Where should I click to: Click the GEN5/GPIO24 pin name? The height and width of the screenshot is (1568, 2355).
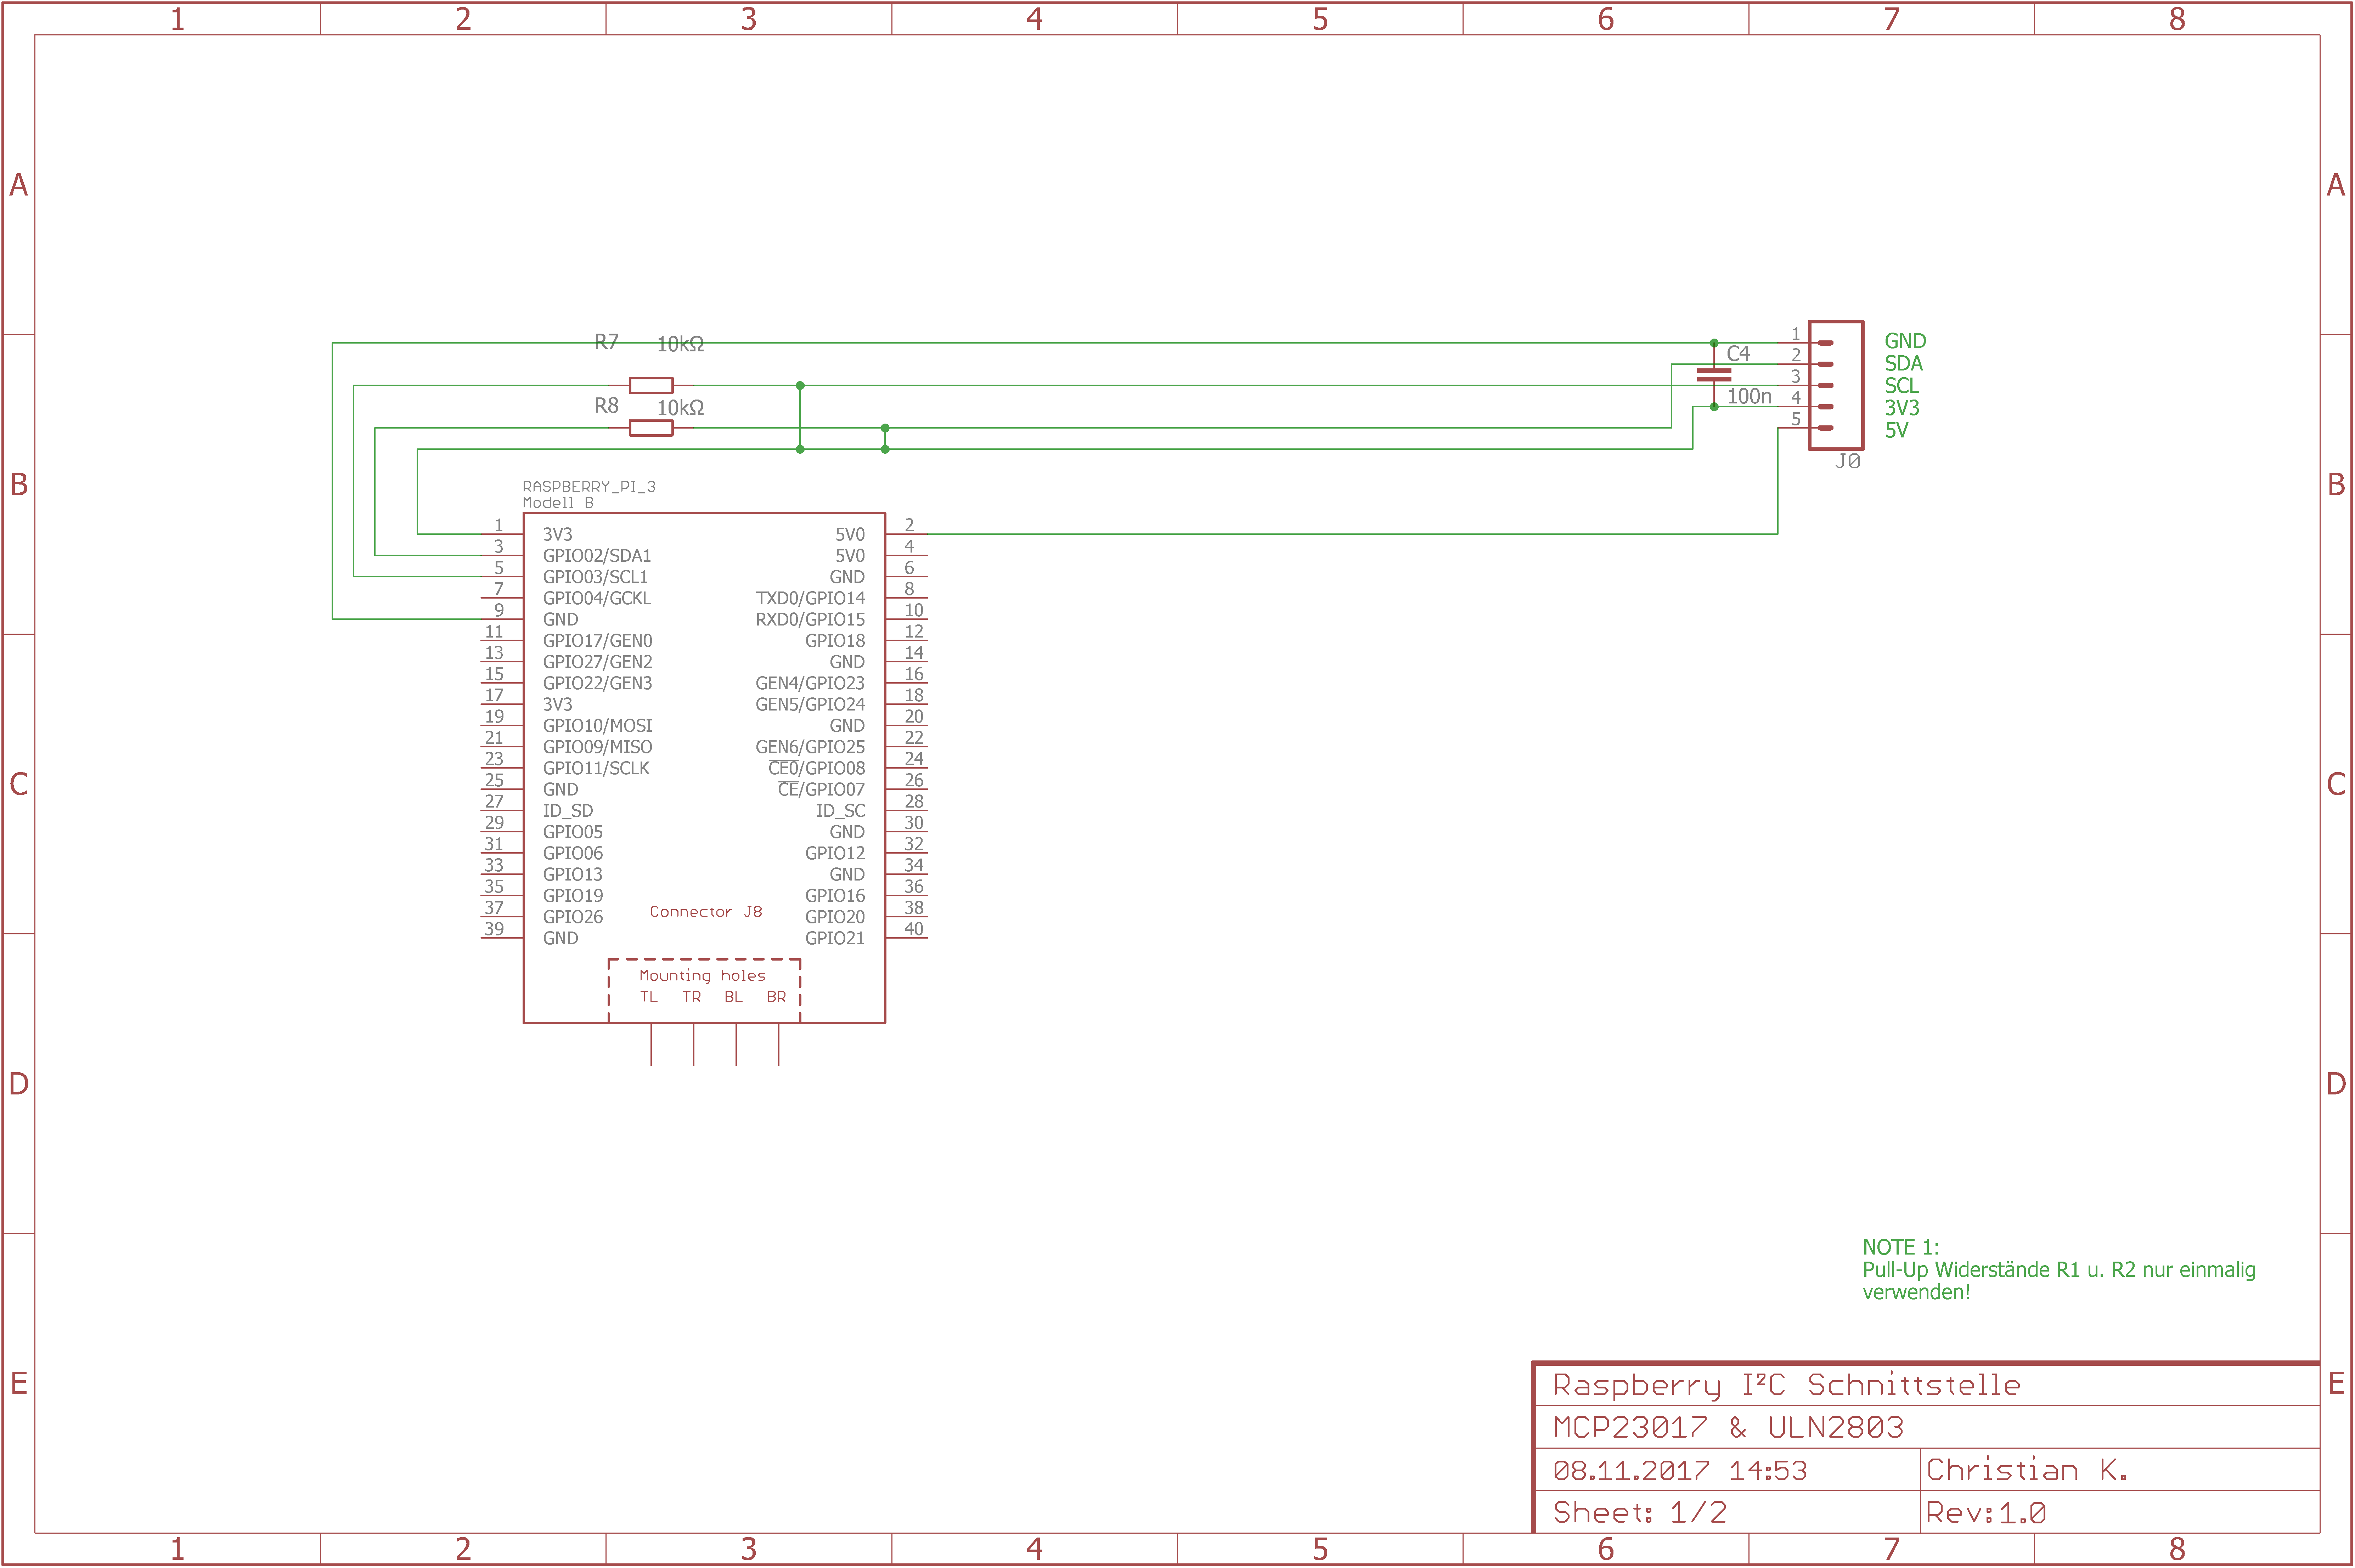(x=810, y=705)
